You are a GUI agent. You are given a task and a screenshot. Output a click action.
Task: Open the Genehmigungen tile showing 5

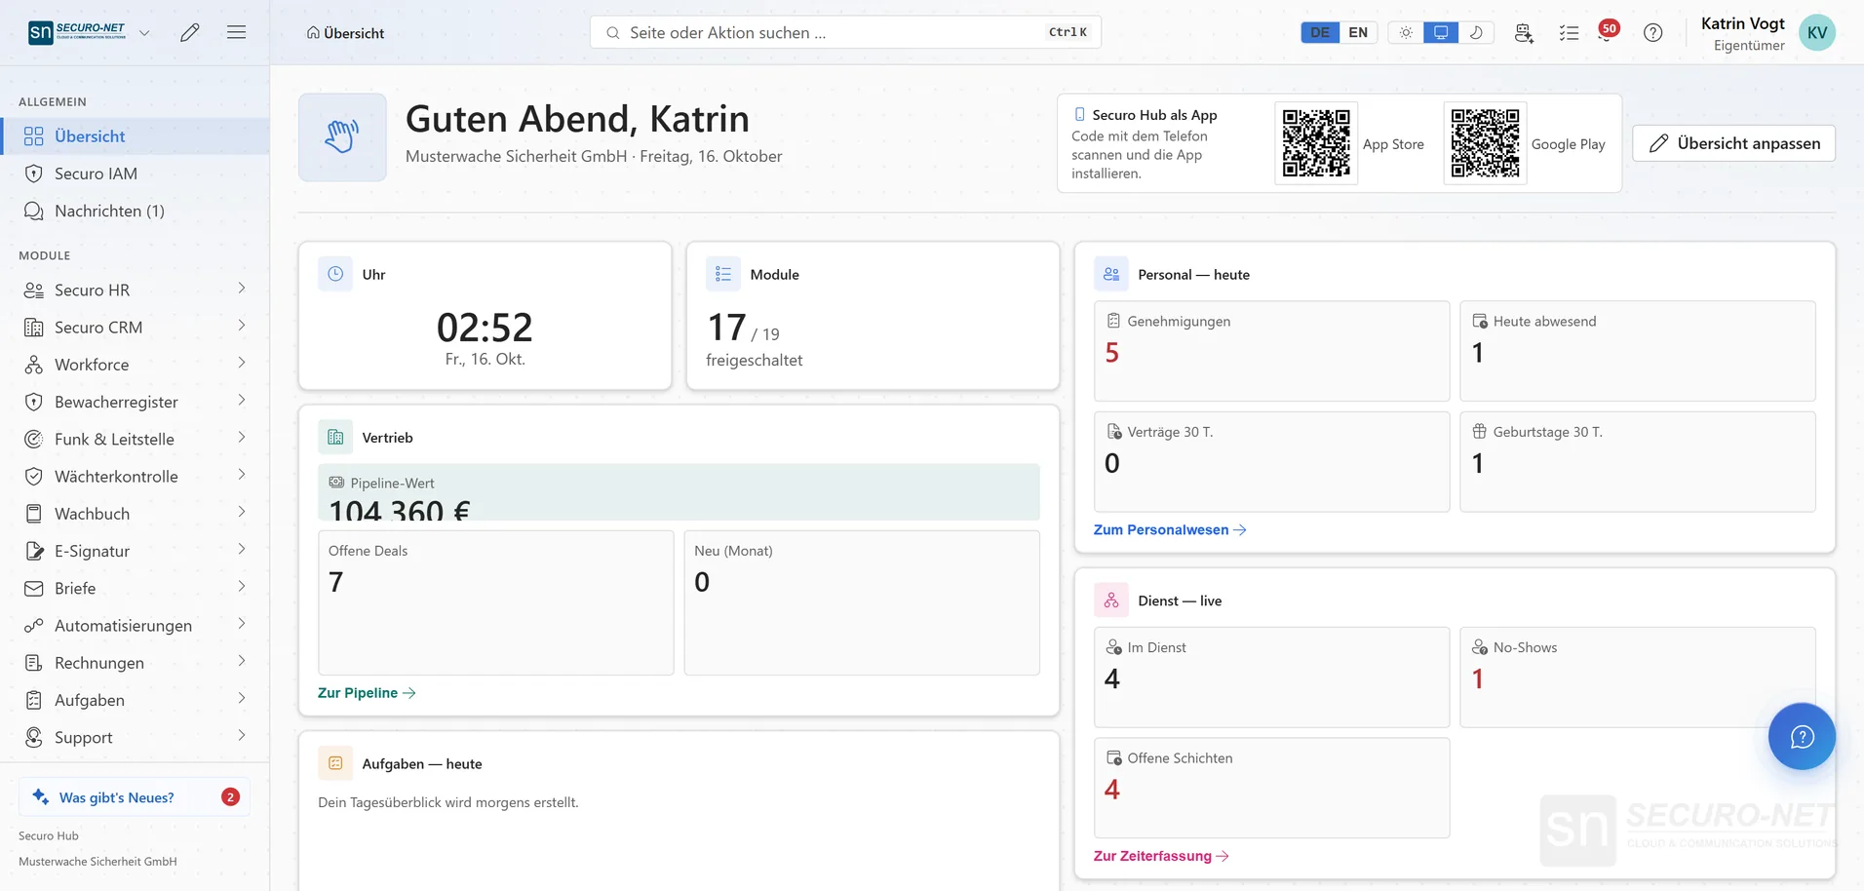1271,351
